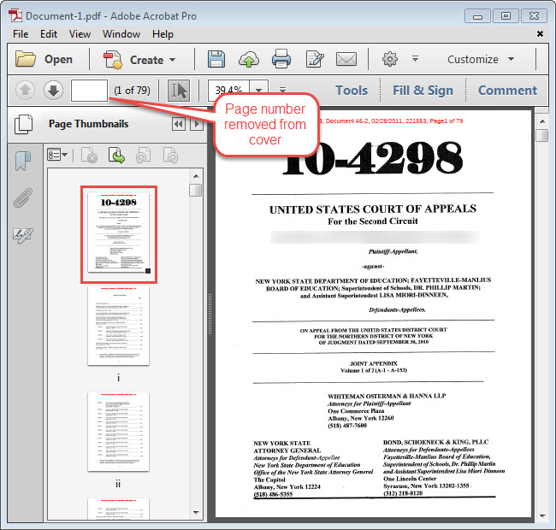This screenshot has width=556, height=530.
Task: Click the upload to cloud icon
Action: (x=249, y=60)
